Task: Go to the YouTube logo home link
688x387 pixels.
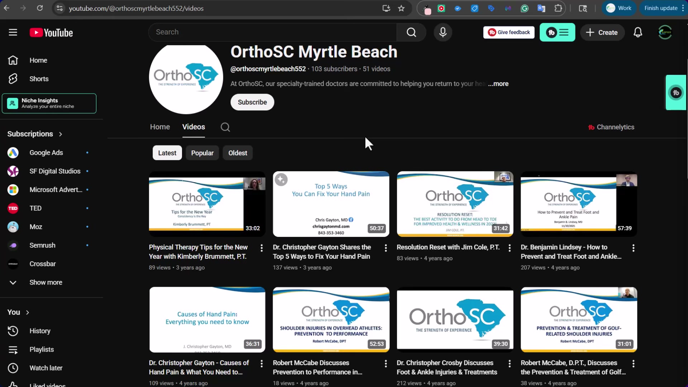Action: (x=51, y=33)
